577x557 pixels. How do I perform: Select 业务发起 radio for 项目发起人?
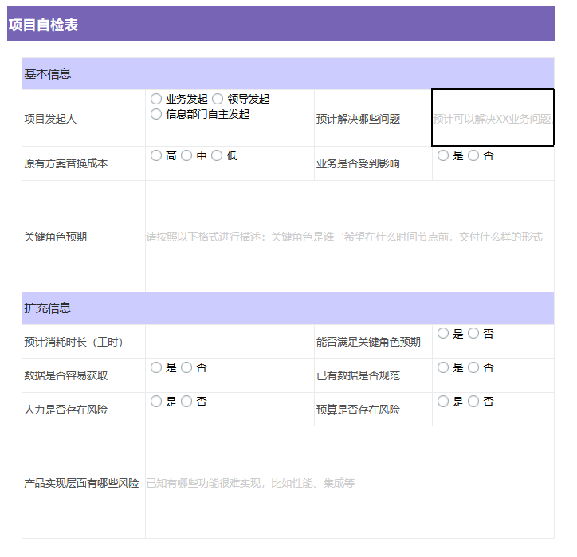[x=156, y=99]
